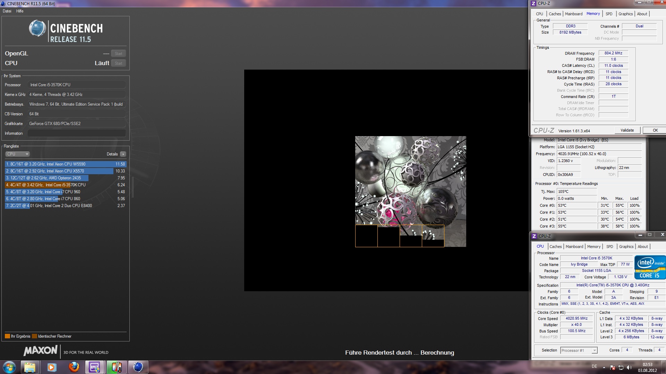Switch to the SPD tab in upper CPU-Z
This screenshot has width=666, height=374.
(x=609, y=14)
